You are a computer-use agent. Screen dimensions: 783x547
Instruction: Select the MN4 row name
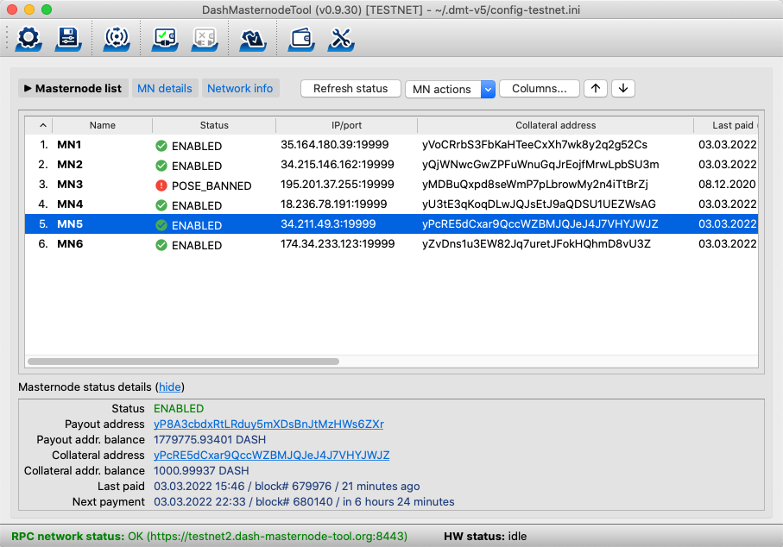70,204
